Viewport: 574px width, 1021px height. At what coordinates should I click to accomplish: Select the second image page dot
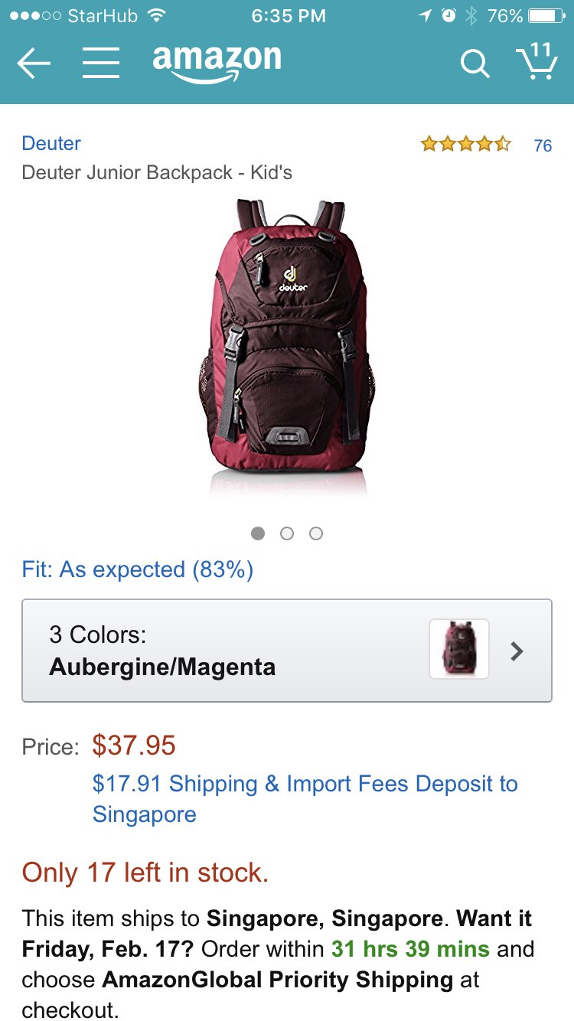(x=287, y=533)
